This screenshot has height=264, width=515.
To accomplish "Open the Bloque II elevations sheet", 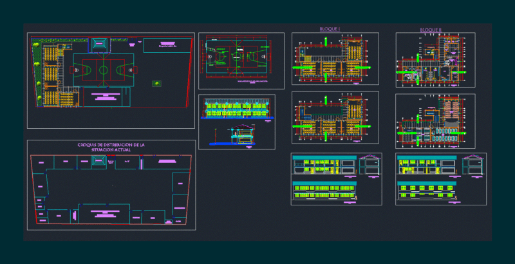I will (x=441, y=179).
